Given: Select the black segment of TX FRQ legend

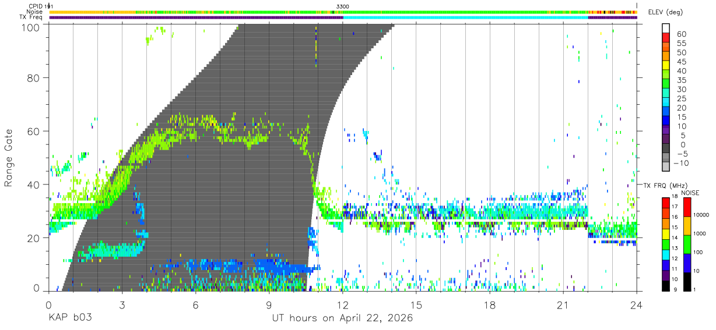Looking at the screenshot, I should [x=665, y=286].
